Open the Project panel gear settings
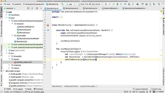 (37, 8)
